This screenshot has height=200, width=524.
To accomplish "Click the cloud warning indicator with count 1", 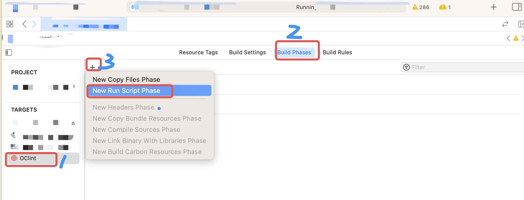I will [445, 7].
